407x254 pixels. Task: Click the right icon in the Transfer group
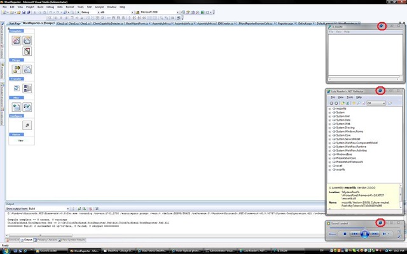27,88
